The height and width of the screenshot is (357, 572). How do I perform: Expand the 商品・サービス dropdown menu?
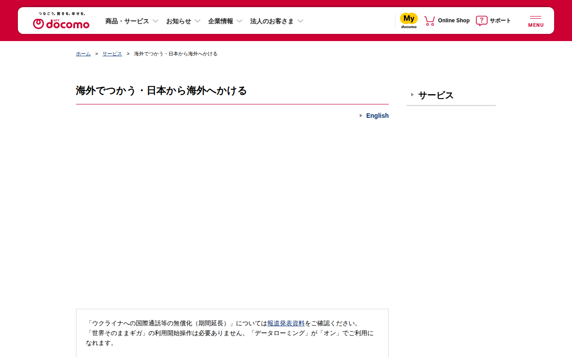pos(132,21)
